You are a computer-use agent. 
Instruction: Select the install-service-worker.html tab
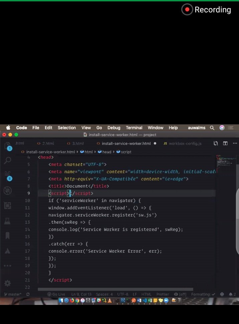(124, 143)
